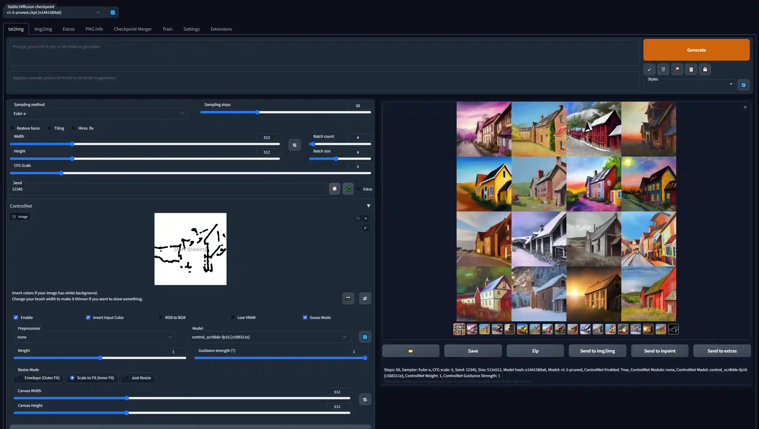Open the Extensions tab
Image resolution: width=759 pixels, height=429 pixels.
tap(221, 29)
